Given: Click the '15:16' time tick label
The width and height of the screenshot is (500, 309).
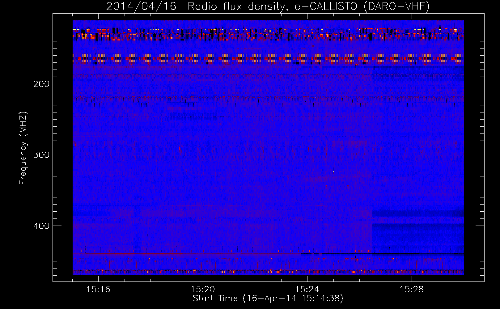Looking at the screenshot, I should 98,290.
